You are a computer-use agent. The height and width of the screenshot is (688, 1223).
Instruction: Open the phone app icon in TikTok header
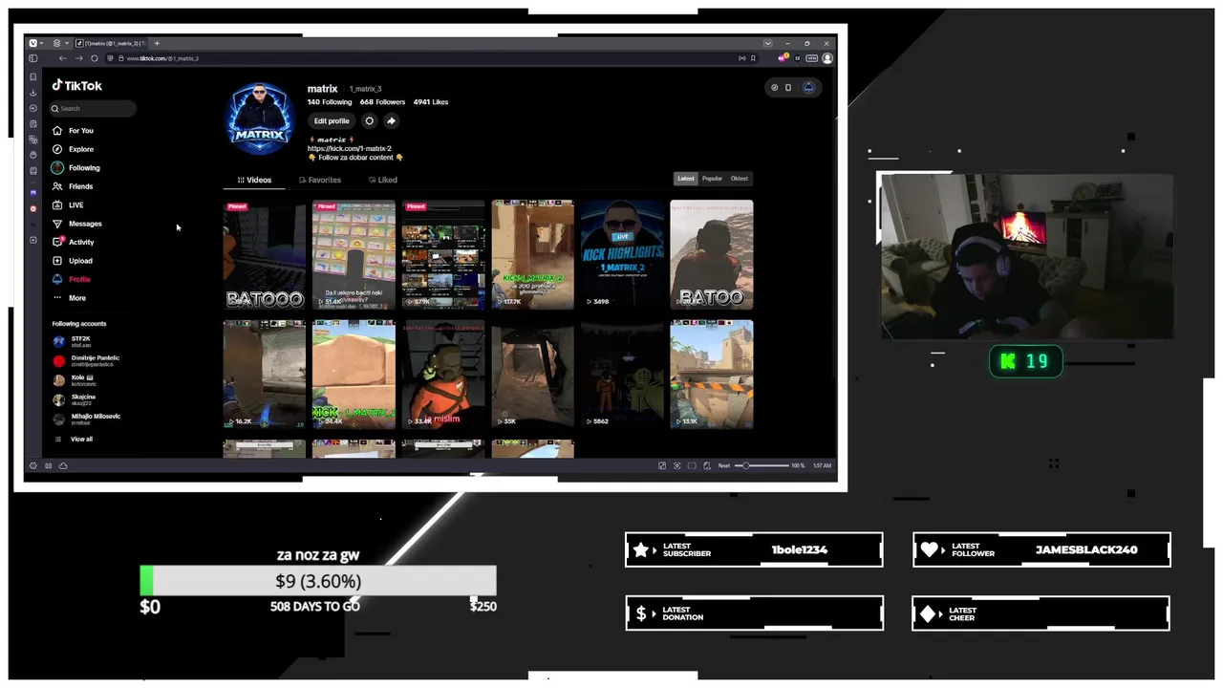pos(788,87)
